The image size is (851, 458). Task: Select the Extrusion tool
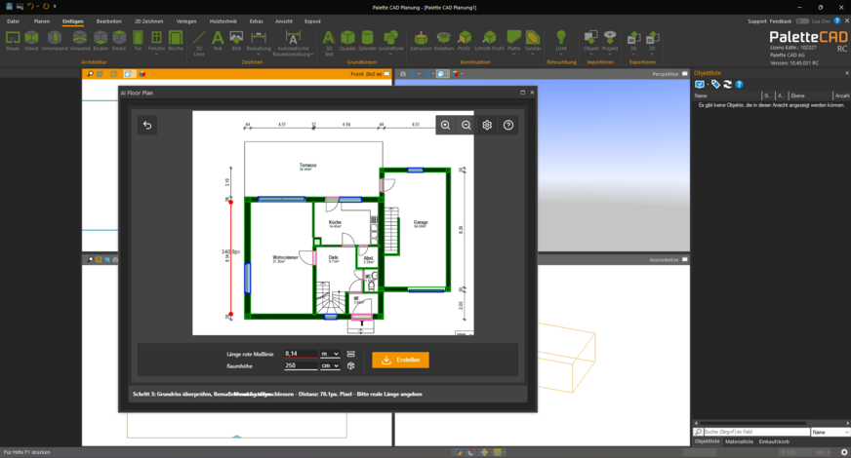point(421,41)
